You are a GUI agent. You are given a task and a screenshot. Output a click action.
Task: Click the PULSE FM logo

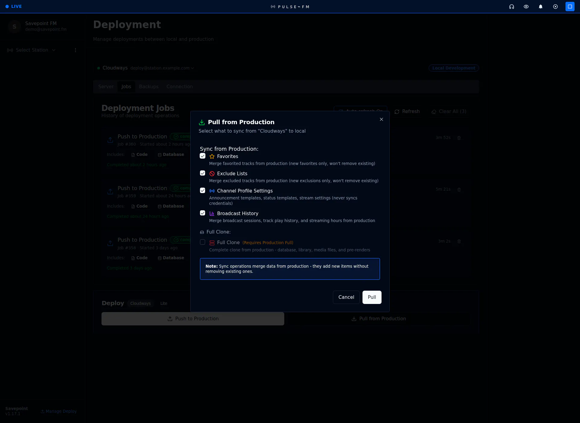click(290, 7)
